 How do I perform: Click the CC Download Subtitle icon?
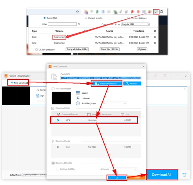53,163
